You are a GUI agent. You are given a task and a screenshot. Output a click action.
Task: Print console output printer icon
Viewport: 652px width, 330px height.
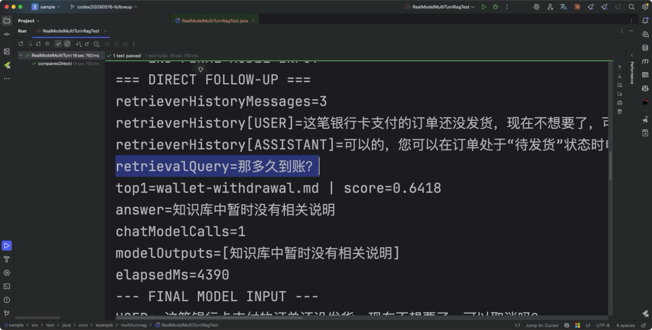pos(620,103)
